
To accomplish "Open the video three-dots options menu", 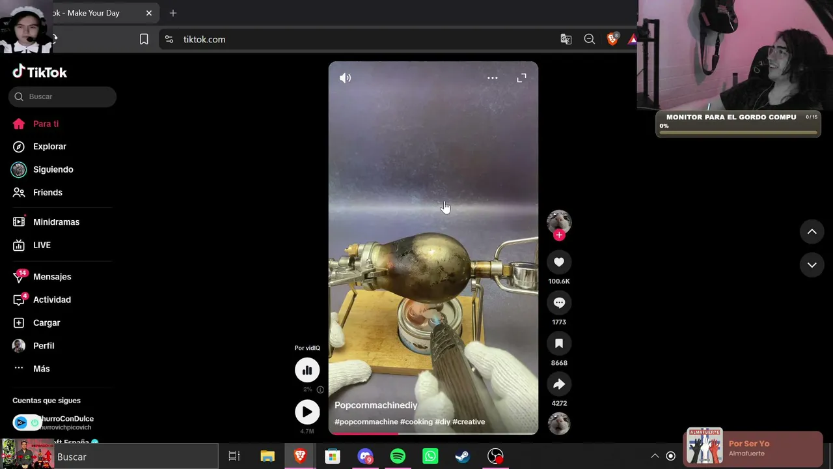I will (x=493, y=78).
